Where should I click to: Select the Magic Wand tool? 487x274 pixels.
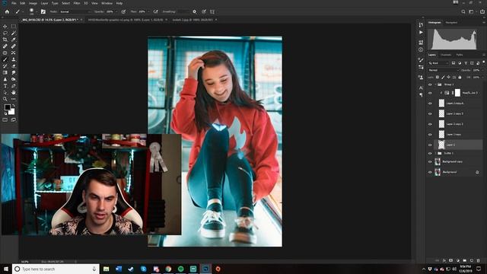[x=14, y=33]
